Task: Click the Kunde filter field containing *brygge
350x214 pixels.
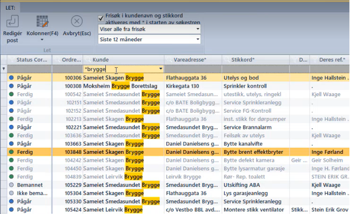Action: tap(121, 69)
